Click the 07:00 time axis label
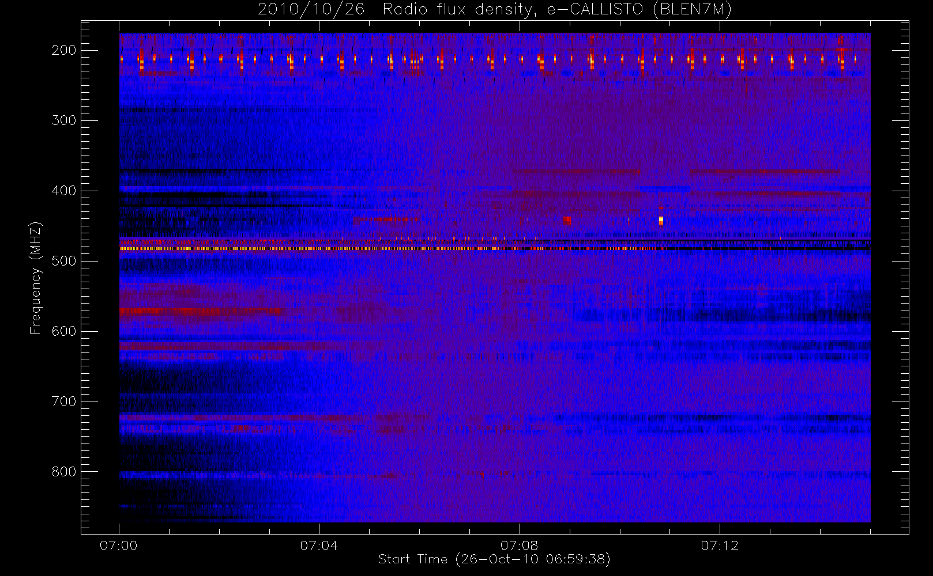Screen dimensions: 933x576 (x=119, y=545)
